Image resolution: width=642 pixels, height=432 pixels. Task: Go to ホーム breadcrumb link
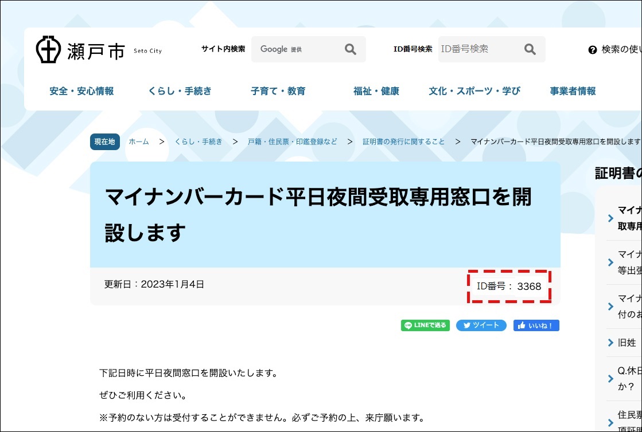pos(139,142)
